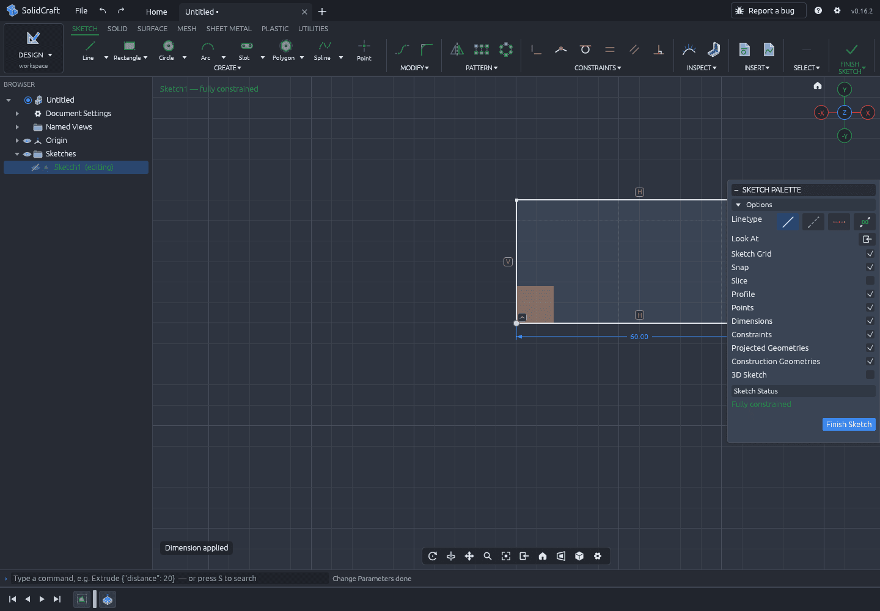Open the CONSTRAINTS dropdown menu
The height and width of the screenshot is (611, 880).
pyautogui.click(x=598, y=68)
